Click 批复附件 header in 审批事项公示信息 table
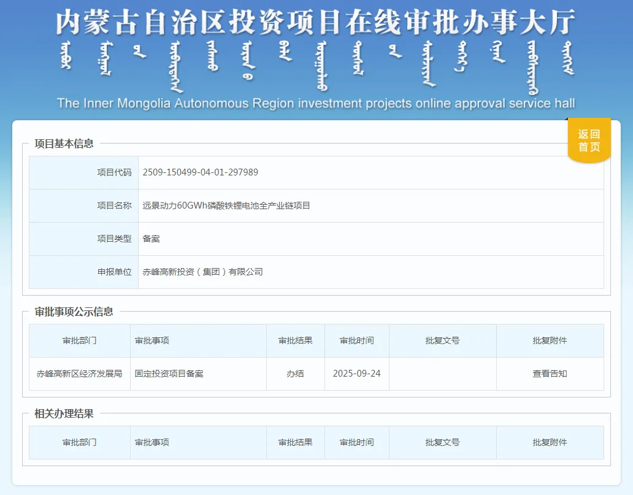 click(x=550, y=341)
